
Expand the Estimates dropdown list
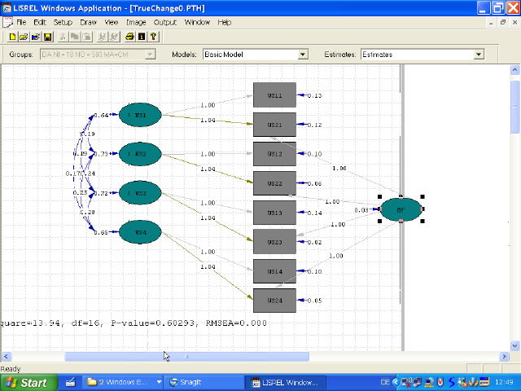pos(479,55)
